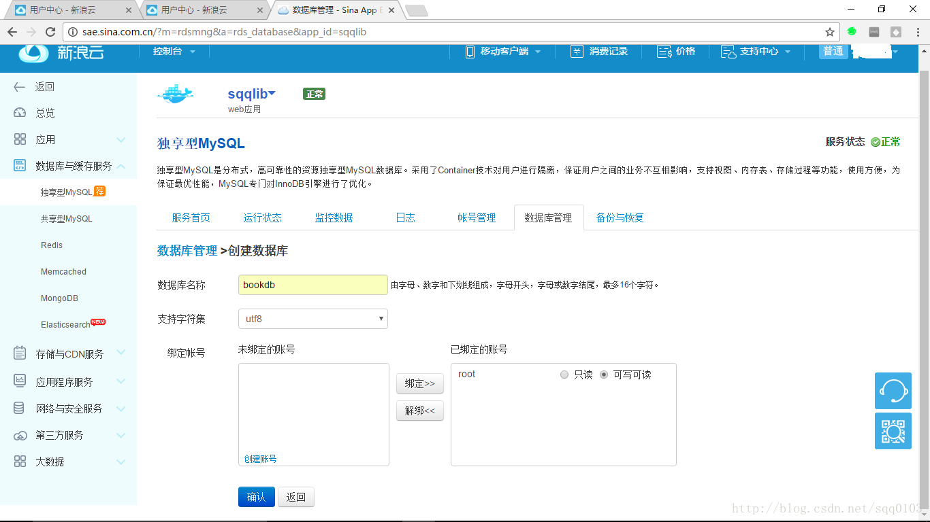
Task: Select the 数据库管理 tab
Action: tap(549, 217)
